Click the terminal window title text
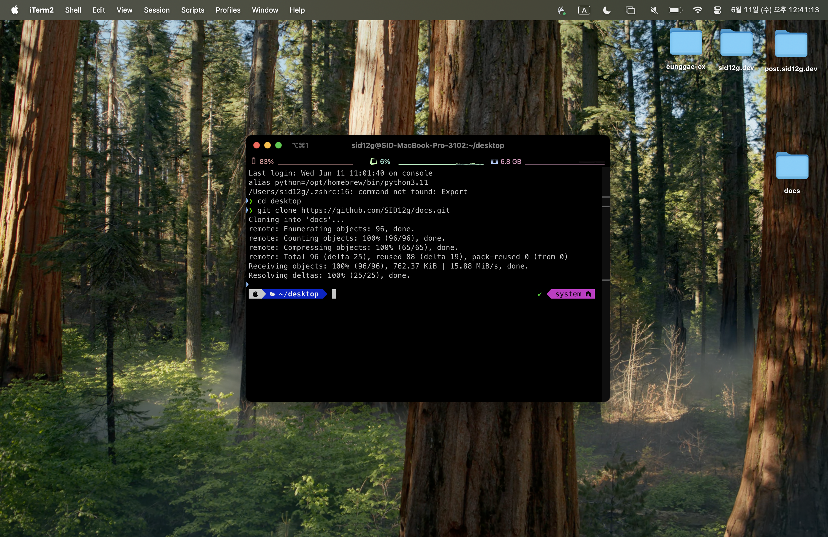The image size is (828, 537). (428, 145)
